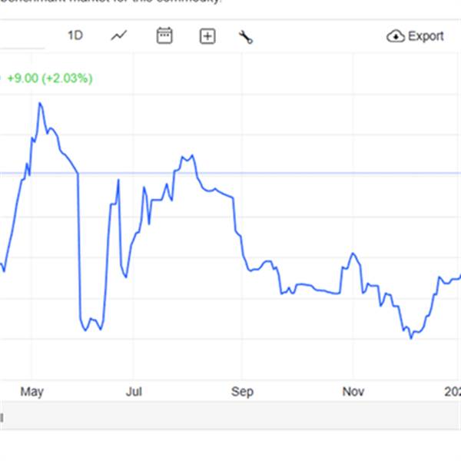Click the line's right end near January
Screen dimensions: 461x461
(458, 277)
